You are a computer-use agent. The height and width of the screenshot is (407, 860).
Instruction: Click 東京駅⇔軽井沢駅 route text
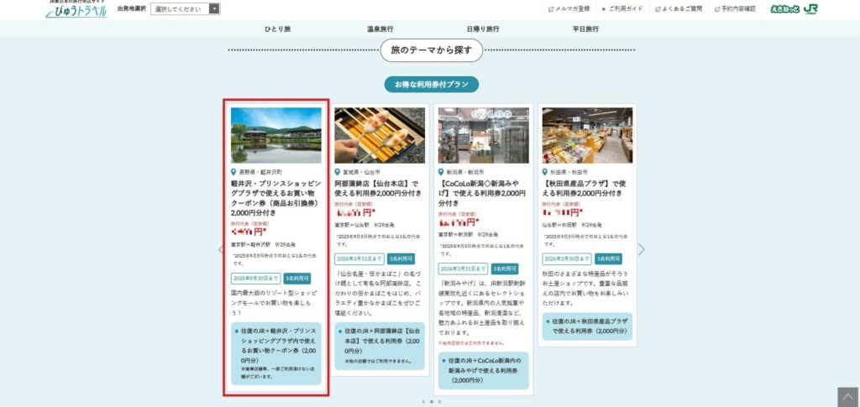[x=250, y=244]
